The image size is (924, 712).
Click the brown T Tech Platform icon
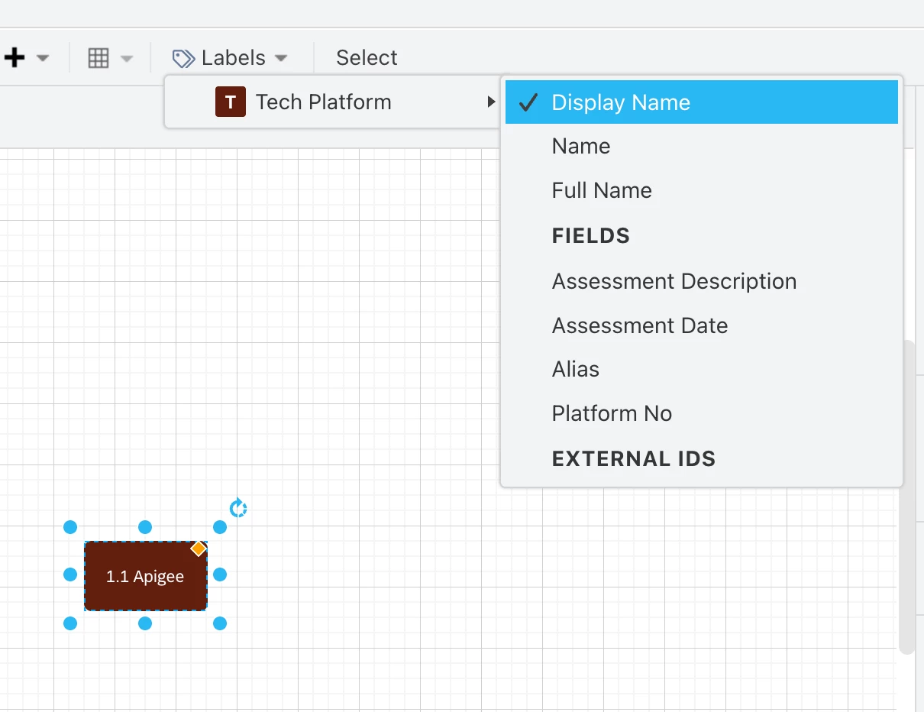click(231, 102)
